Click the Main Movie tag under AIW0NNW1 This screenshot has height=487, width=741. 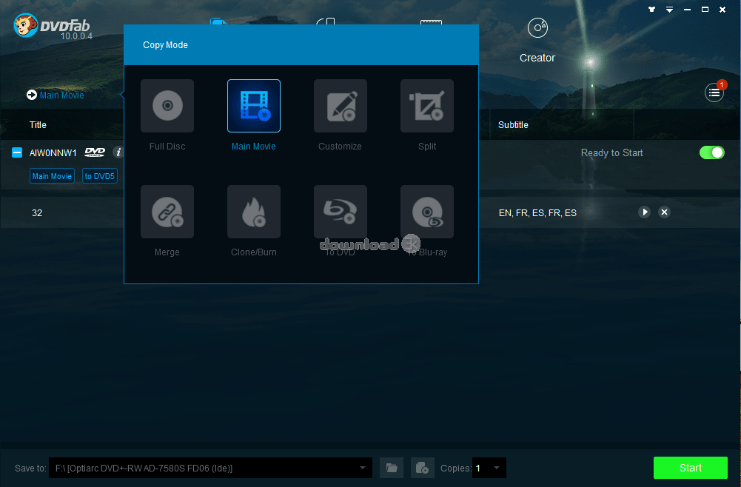52,176
